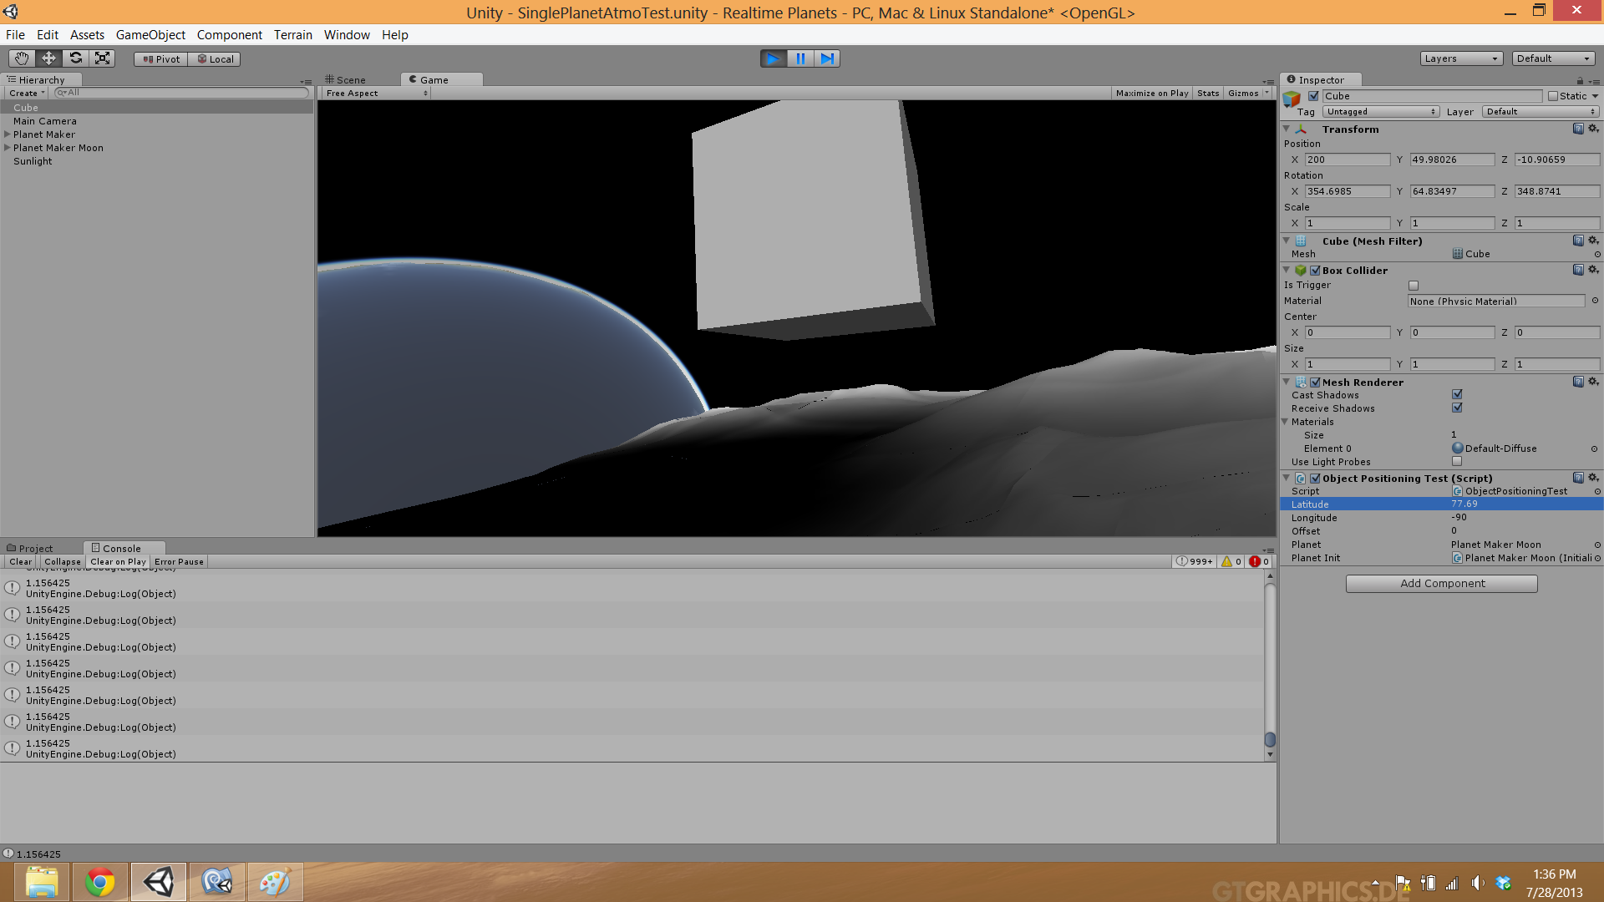
Task: Select the Hand tool in toolbar
Action: (22, 58)
